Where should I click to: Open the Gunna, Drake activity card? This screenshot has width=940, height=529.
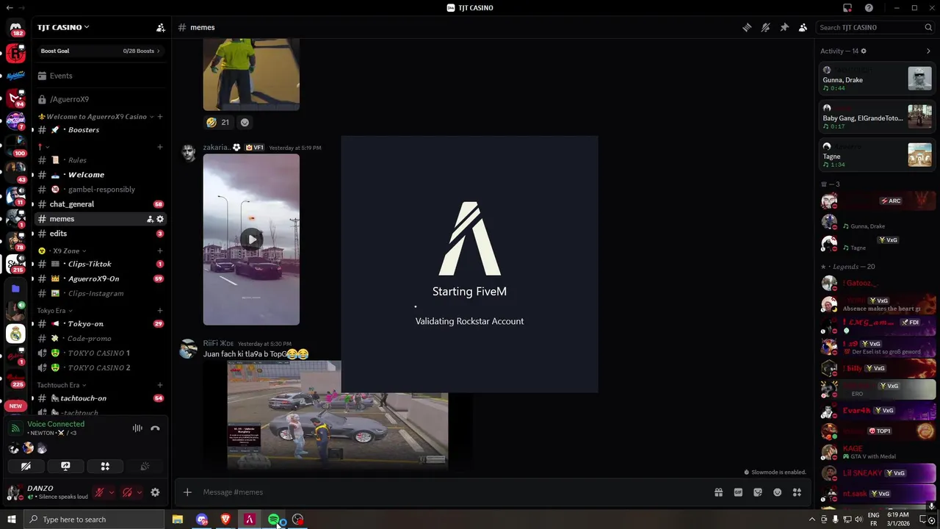[x=877, y=79]
